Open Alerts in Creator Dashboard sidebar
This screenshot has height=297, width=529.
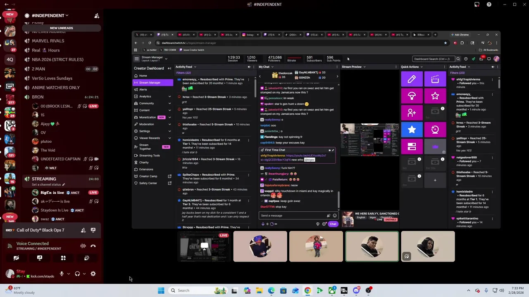153,90
